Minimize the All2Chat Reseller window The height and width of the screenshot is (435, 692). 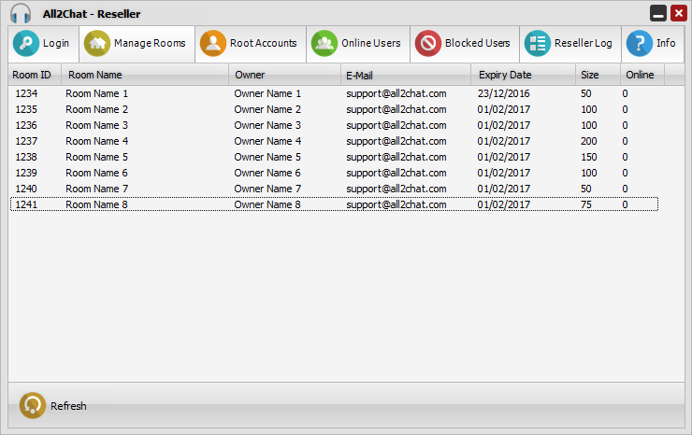(658, 14)
